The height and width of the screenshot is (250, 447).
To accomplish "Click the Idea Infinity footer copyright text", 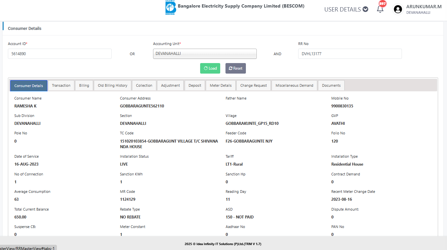I will [223, 244].
